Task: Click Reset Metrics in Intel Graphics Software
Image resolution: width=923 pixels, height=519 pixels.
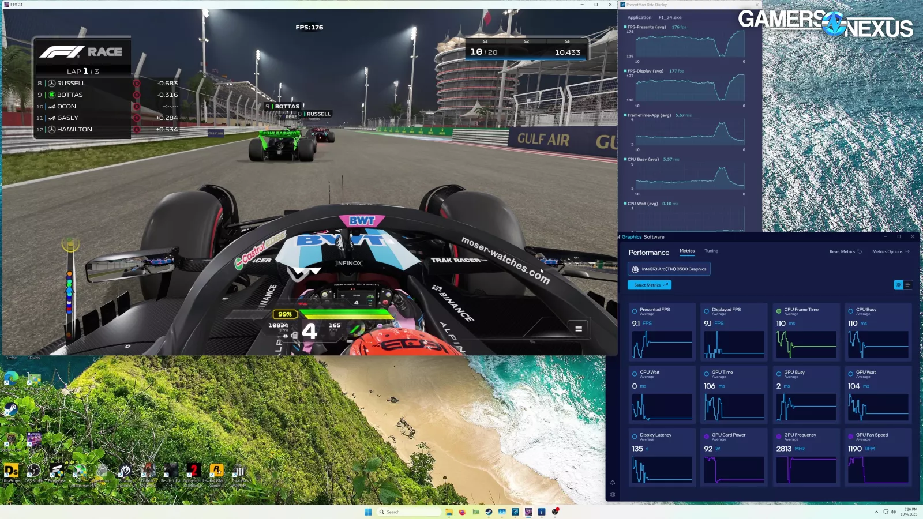Action: point(843,251)
